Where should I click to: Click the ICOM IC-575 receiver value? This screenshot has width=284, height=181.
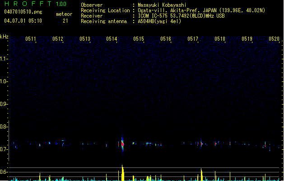pyautogui.click(x=181, y=16)
